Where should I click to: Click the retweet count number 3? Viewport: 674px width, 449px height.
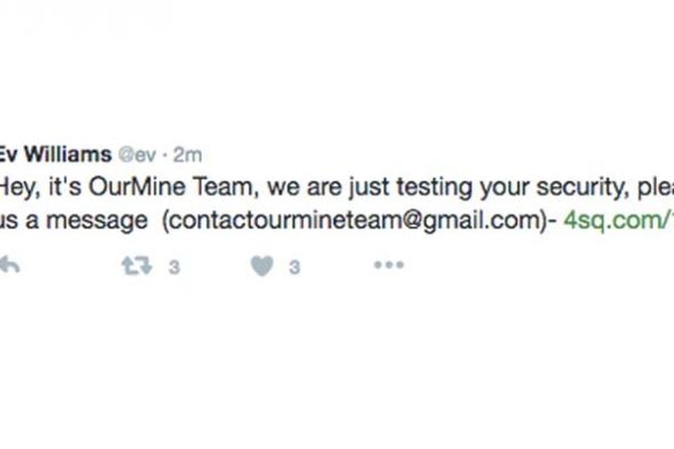tap(174, 268)
